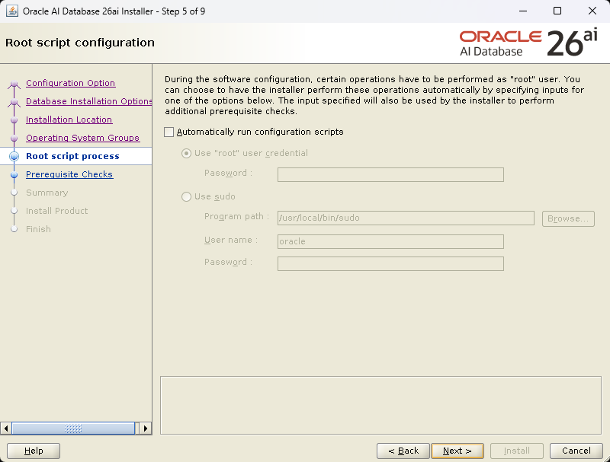
Task: Close the installer window
Action: coord(592,11)
